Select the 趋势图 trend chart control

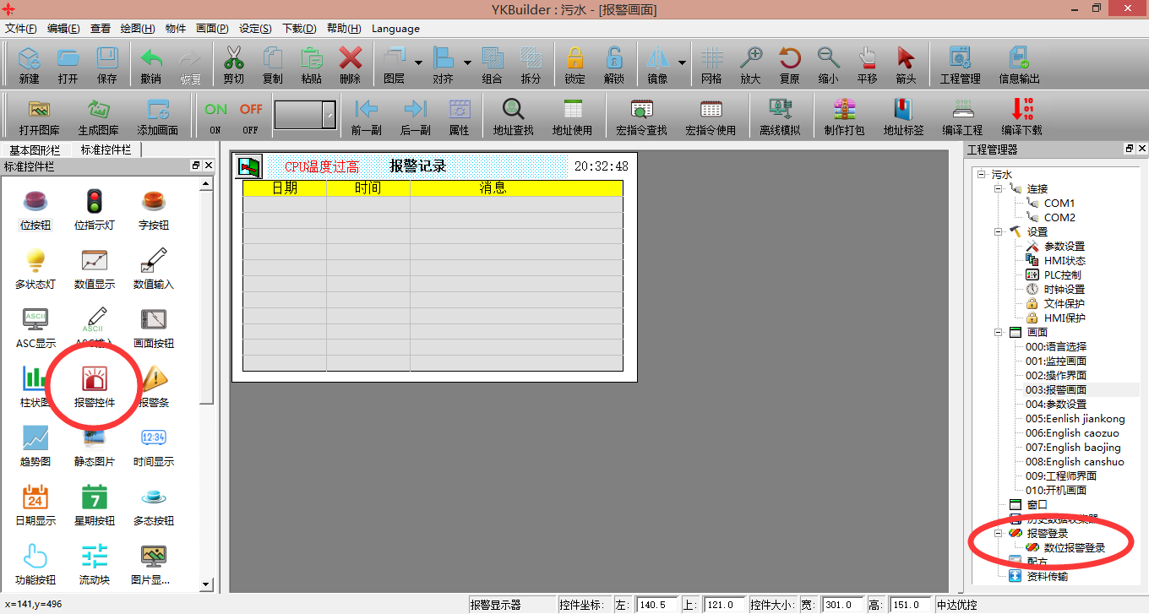click(35, 446)
